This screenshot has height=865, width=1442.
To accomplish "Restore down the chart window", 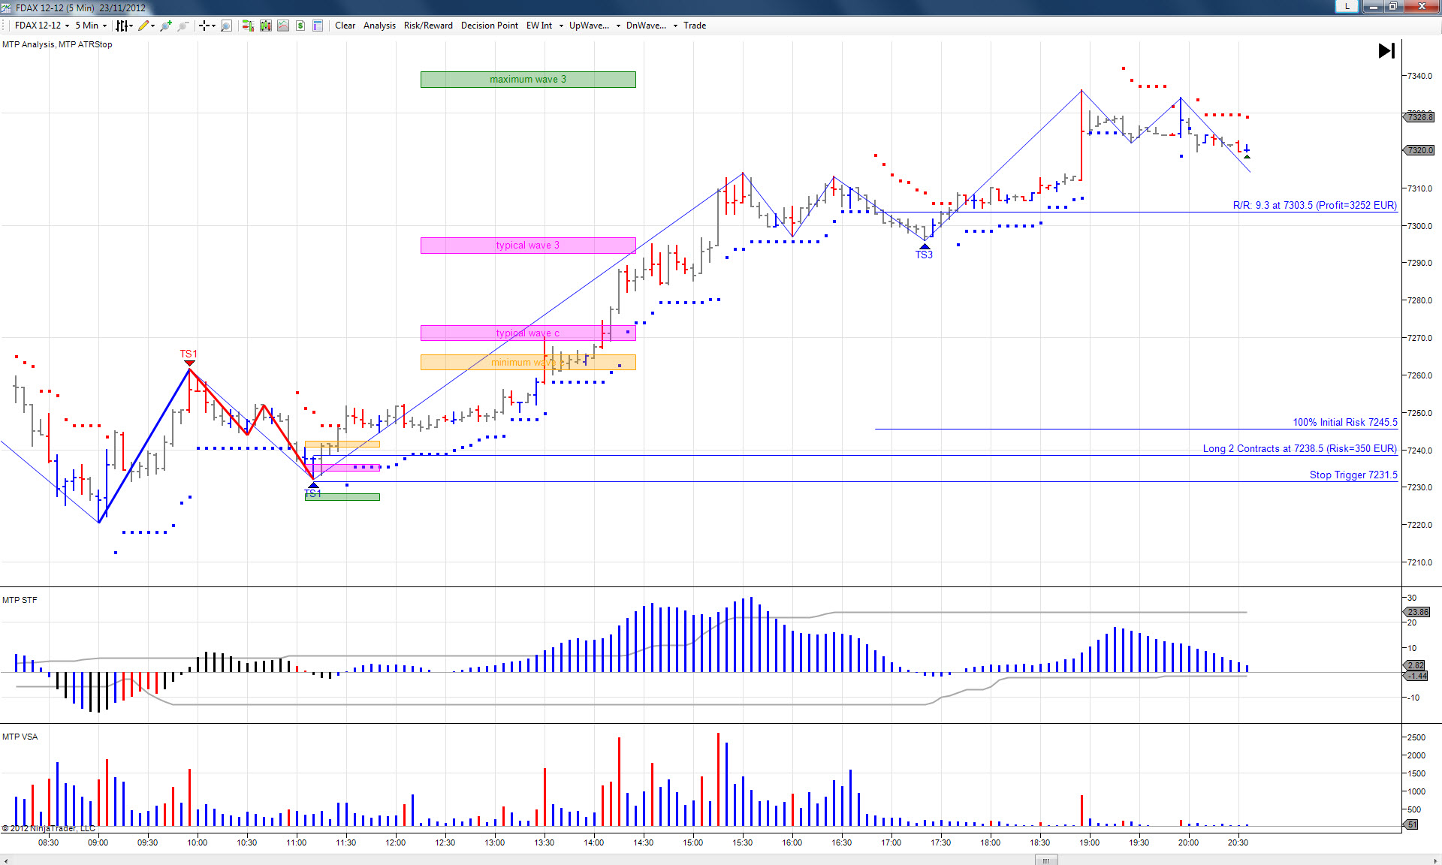I will [x=1392, y=6].
